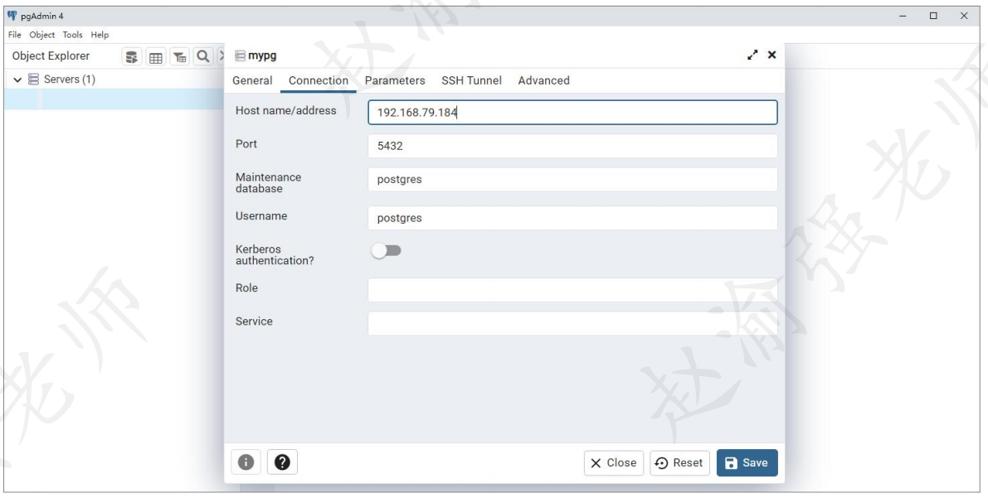The width and height of the screenshot is (988, 498).
Task: Click the Close button in dialog footer
Action: (x=614, y=462)
